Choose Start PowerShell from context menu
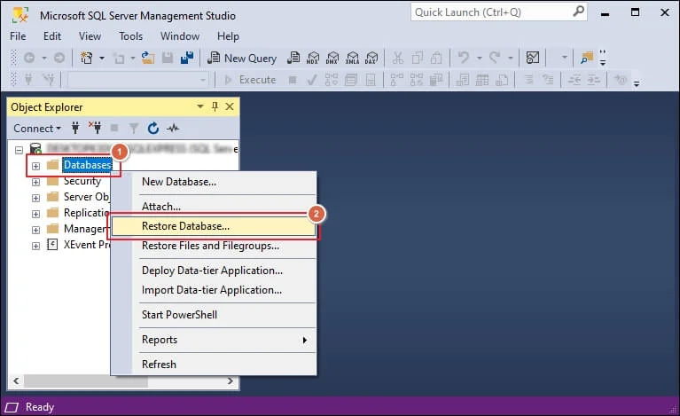The width and height of the screenshot is (680, 416). click(x=215, y=315)
